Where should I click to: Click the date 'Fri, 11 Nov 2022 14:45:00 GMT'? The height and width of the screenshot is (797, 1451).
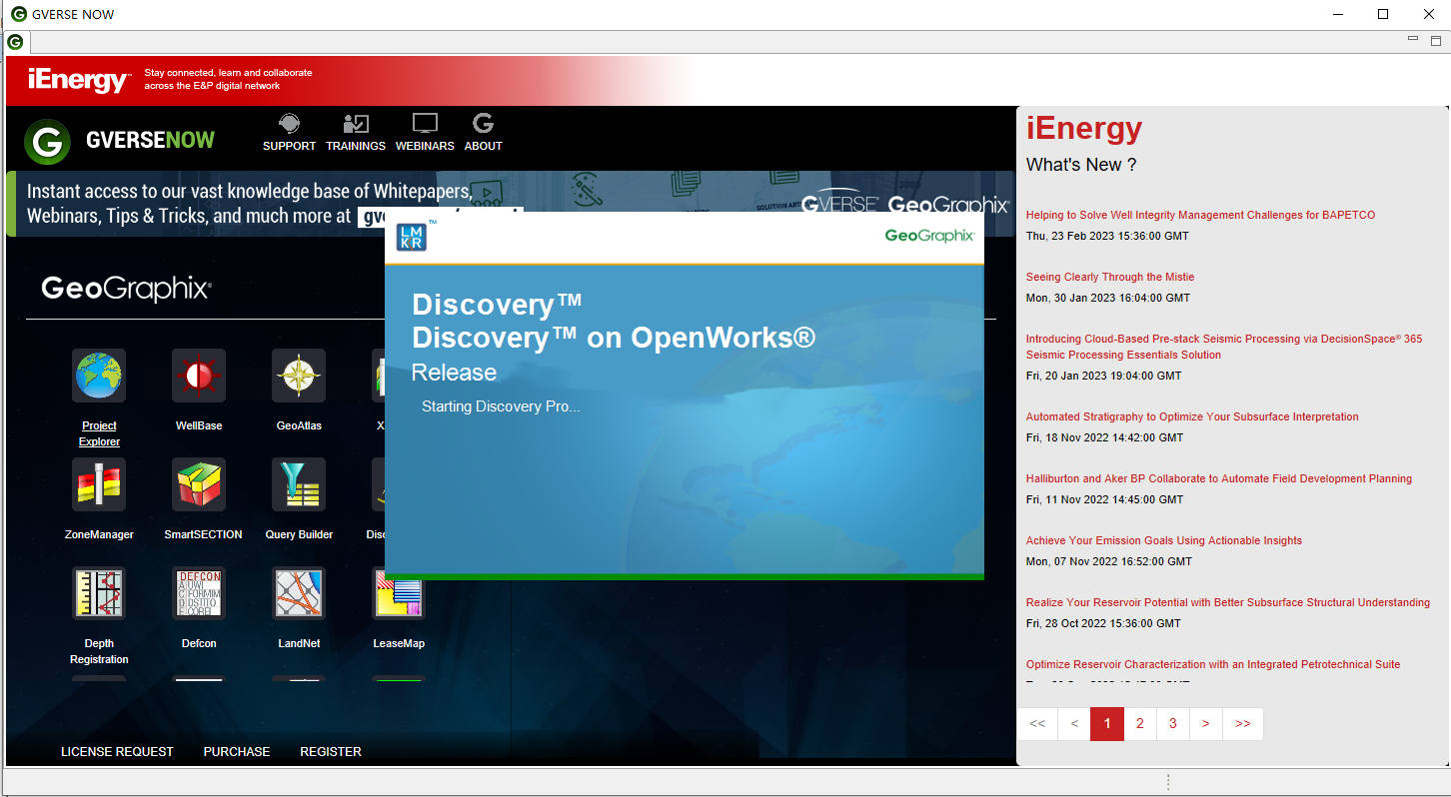tap(1105, 499)
